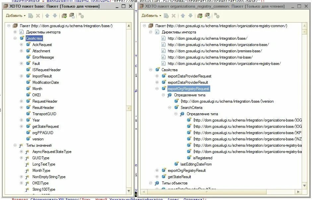Click move down arrow in base package toolbar
Image resolution: width=312 pixels, height=200 pixels.
tap(55, 16)
